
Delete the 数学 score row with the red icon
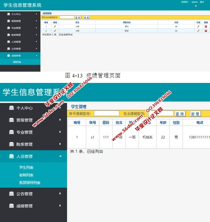[206, 31]
